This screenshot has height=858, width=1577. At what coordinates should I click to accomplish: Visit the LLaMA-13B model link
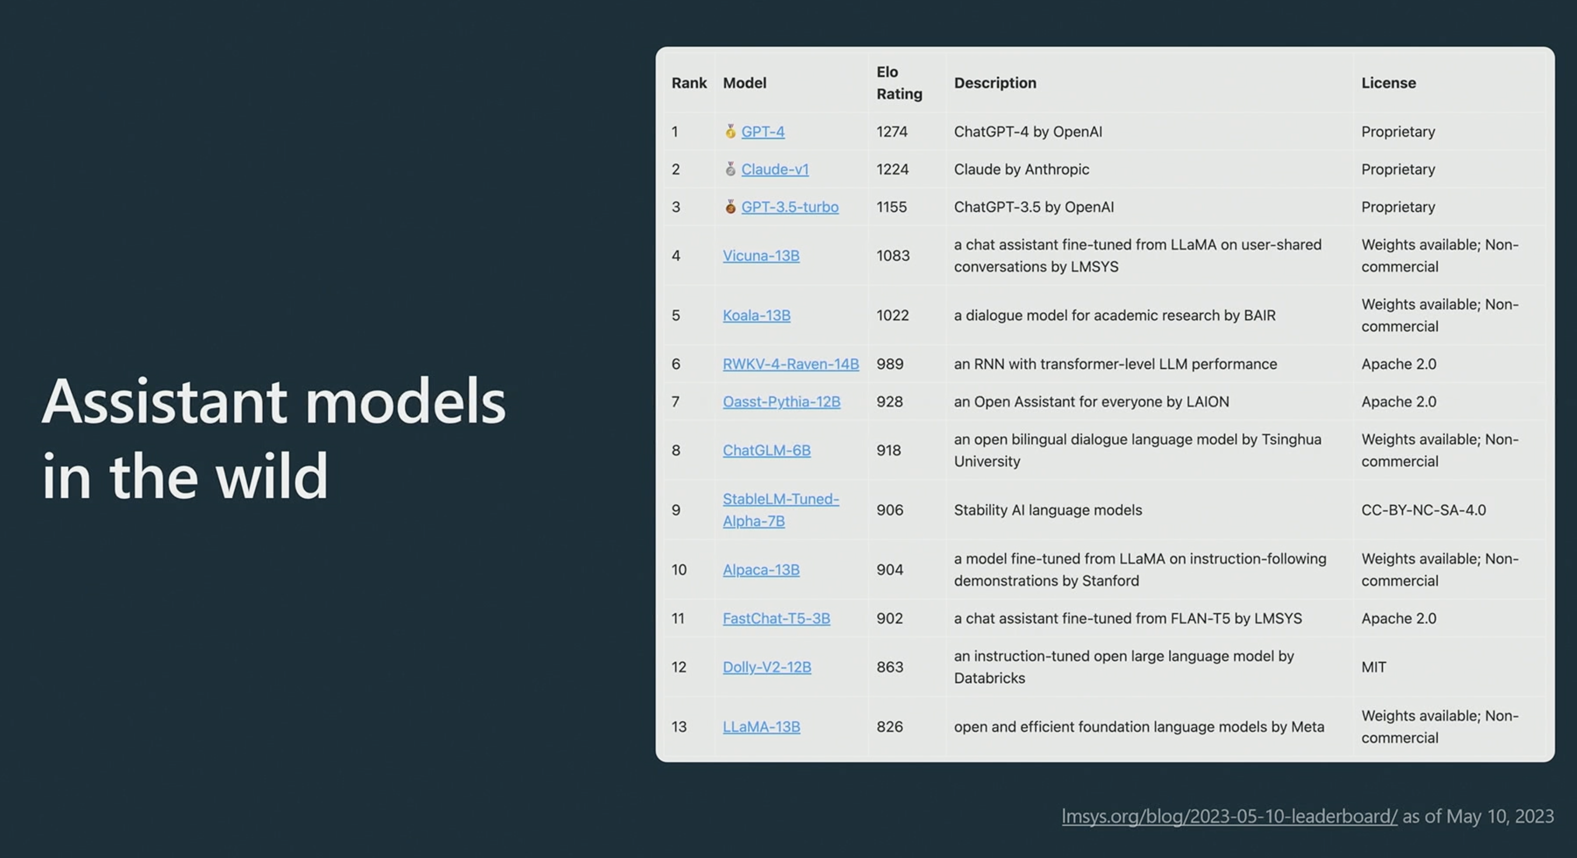point(762,727)
